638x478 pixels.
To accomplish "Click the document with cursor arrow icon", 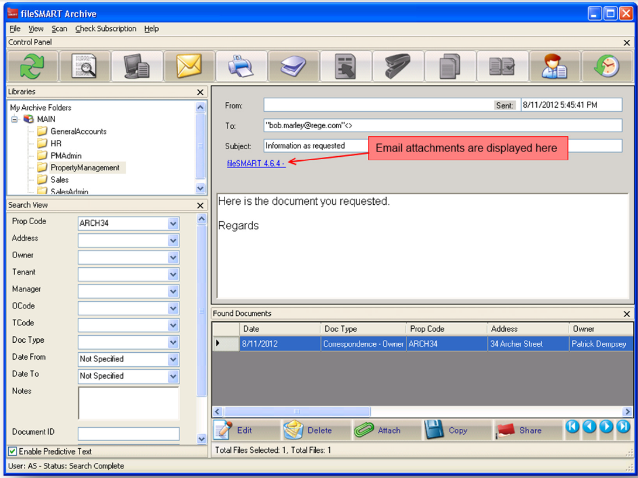I will pyautogui.click(x=345, y=66).
